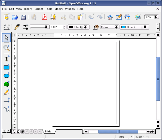Click the Save document icon
The height and width of the screenshot is (140, 162).
[23, 17]
